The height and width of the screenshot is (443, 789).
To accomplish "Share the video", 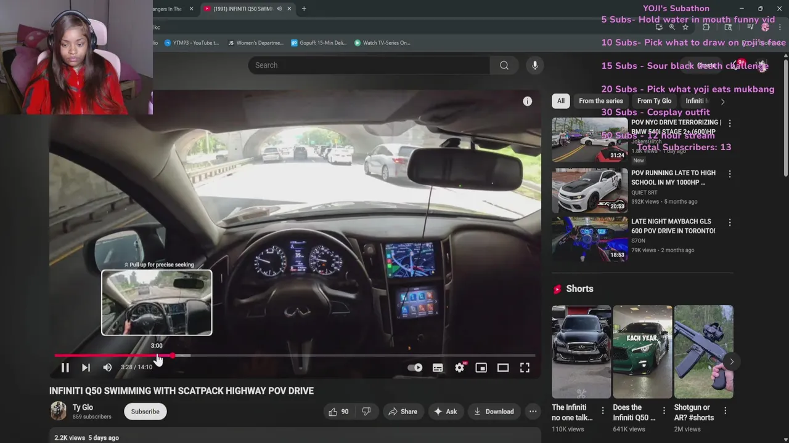I will (403, 412).
